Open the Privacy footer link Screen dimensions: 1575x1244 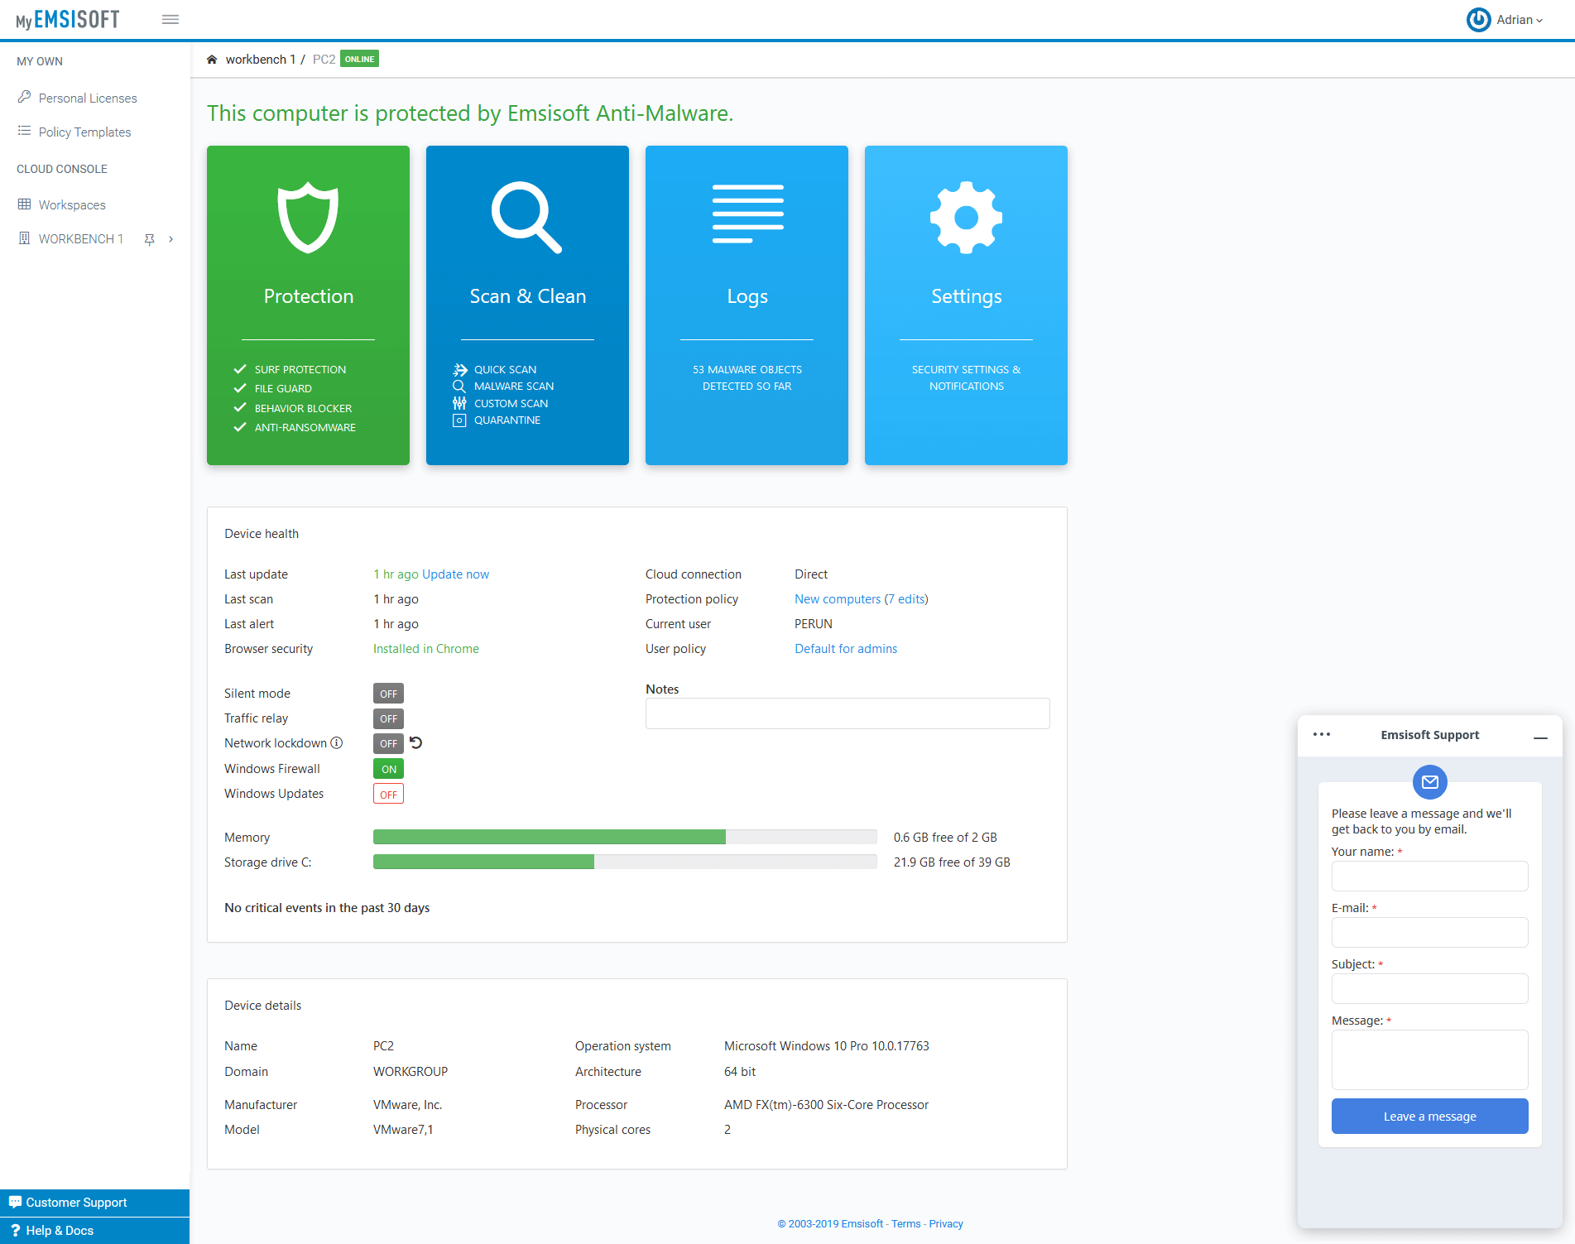[x=945, y=1223]
